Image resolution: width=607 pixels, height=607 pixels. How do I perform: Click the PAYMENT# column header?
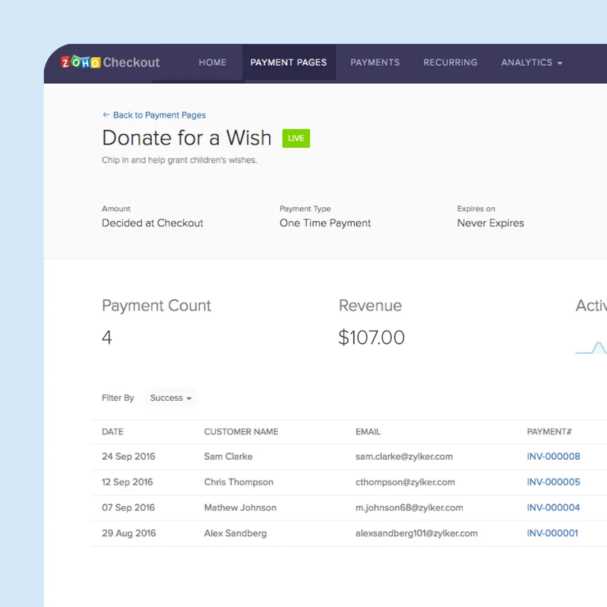tap(549, 432)
